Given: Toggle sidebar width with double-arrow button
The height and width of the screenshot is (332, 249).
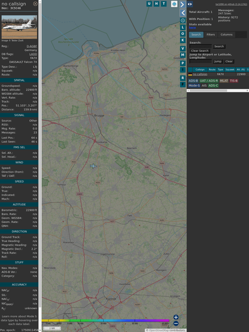Looking at the screenshot, I should pos(190,4).
